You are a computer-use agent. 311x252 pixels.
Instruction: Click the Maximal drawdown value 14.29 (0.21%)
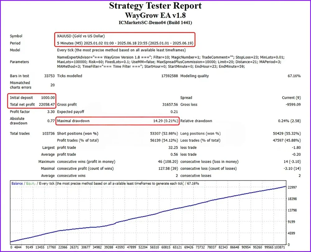tap(166, 121)
